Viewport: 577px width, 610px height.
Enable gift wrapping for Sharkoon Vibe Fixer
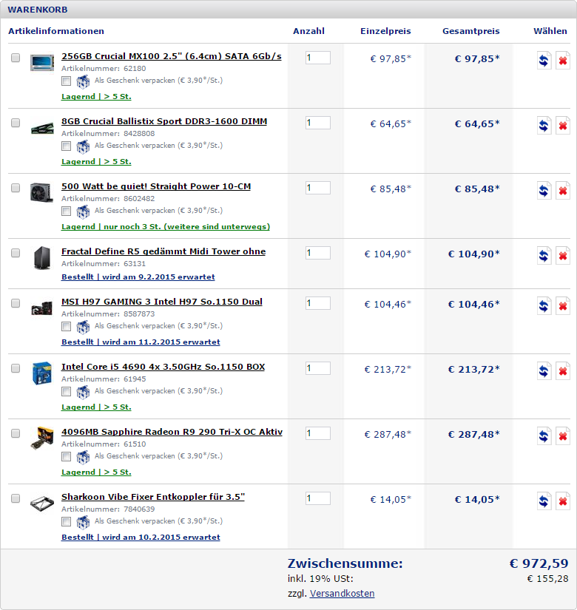(x=66, y=521)
